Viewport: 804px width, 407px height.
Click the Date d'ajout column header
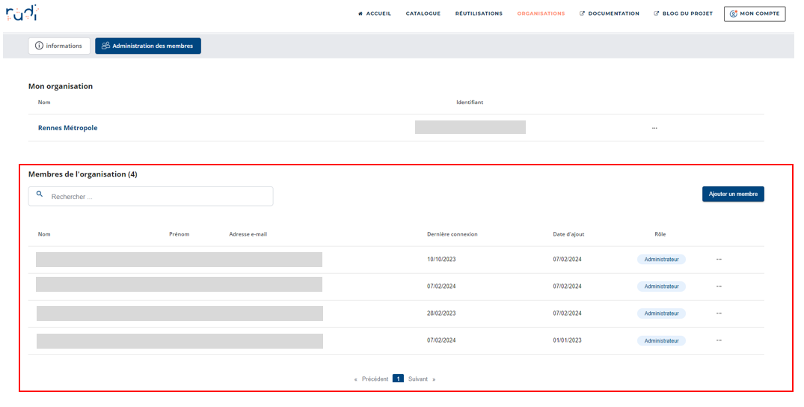coord(568,234)
